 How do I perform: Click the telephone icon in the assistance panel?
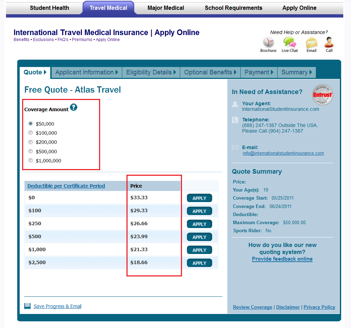234,120
